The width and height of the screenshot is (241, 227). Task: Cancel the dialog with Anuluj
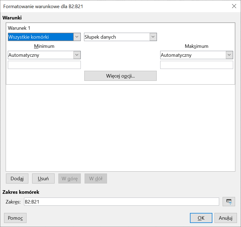[226, 218]
